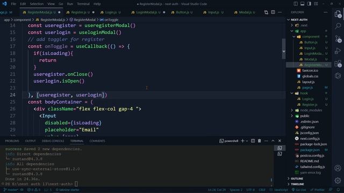Screen dimensions: 344x193
Task: Open the Explorer view in the activity bar
Action: coord(338,14)
